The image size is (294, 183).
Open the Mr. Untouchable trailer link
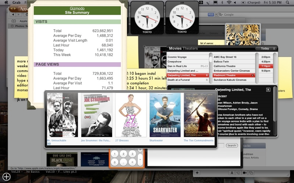[57, 141]
